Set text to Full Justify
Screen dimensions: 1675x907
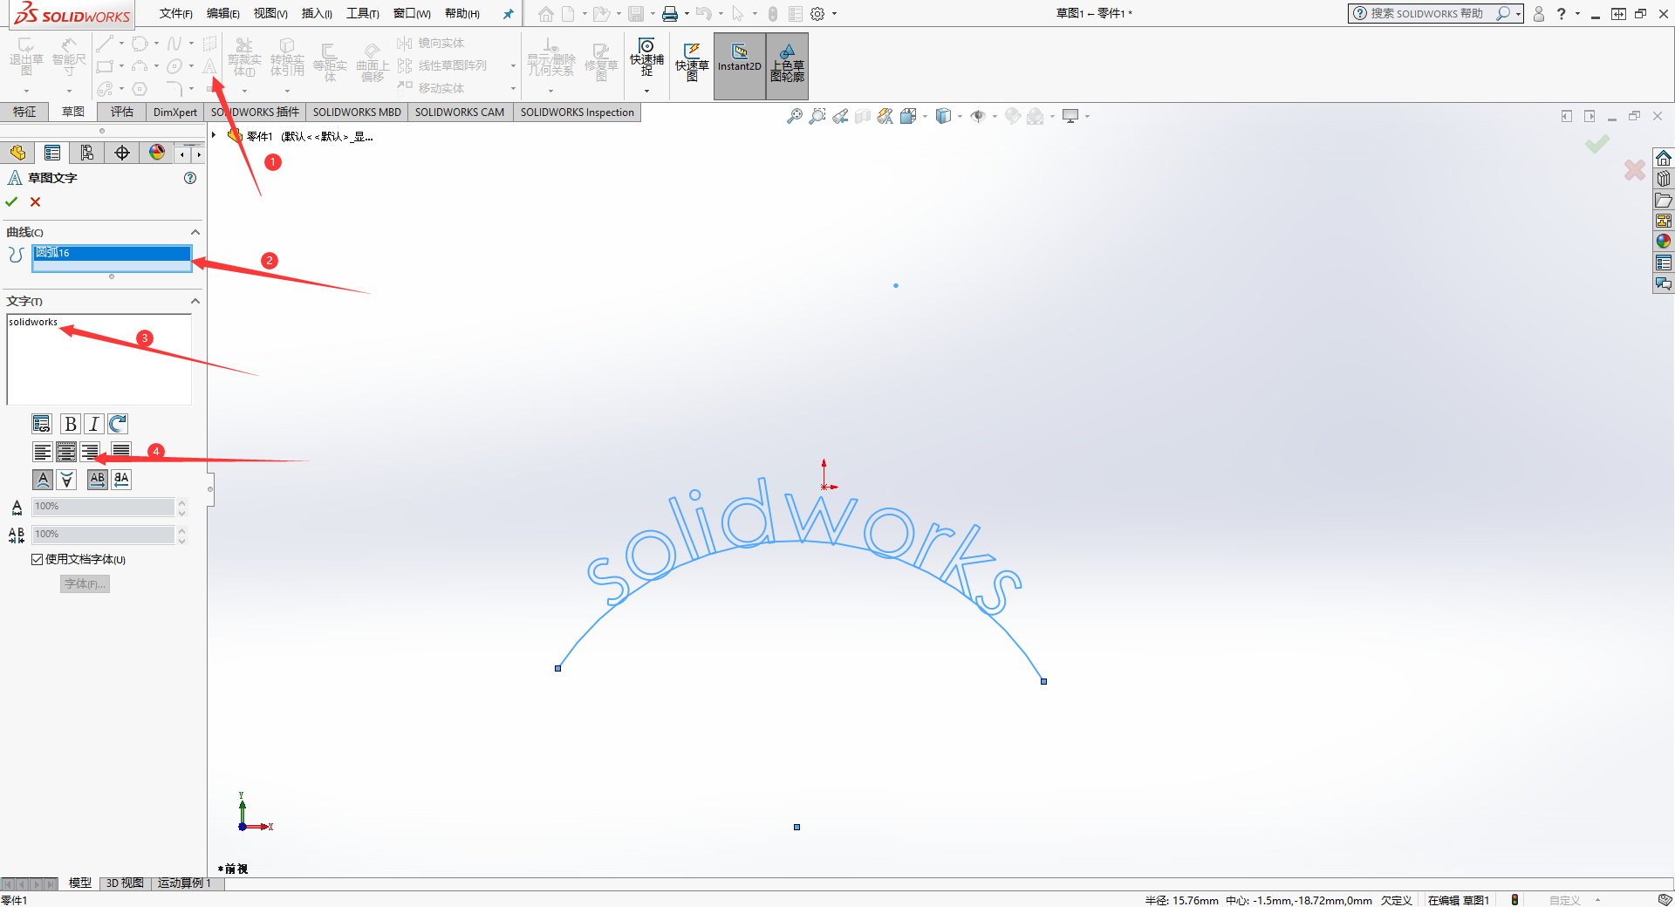pos(121,452)
